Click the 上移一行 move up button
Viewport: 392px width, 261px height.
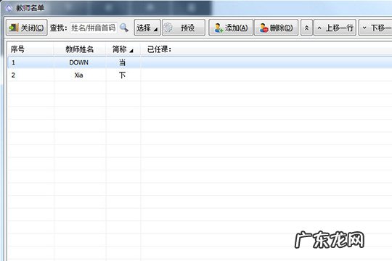coord(335,28)
